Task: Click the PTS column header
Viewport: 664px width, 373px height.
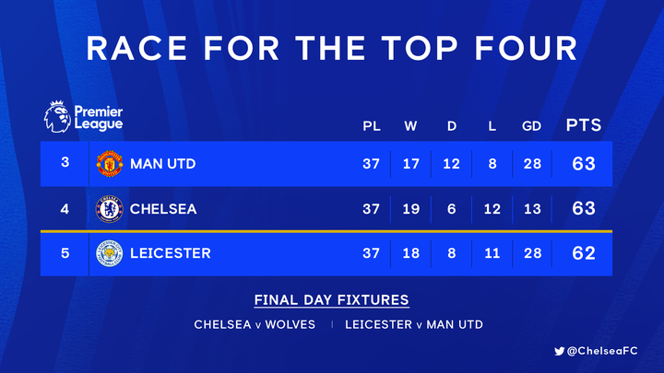Action: tap(583, 125)
